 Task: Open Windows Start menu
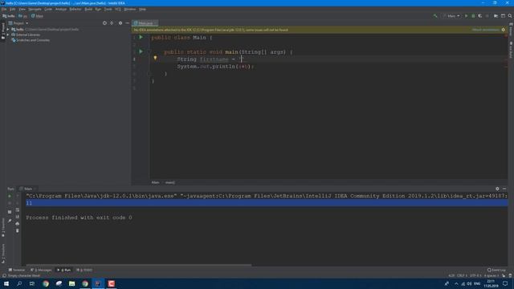coord(6,283)
